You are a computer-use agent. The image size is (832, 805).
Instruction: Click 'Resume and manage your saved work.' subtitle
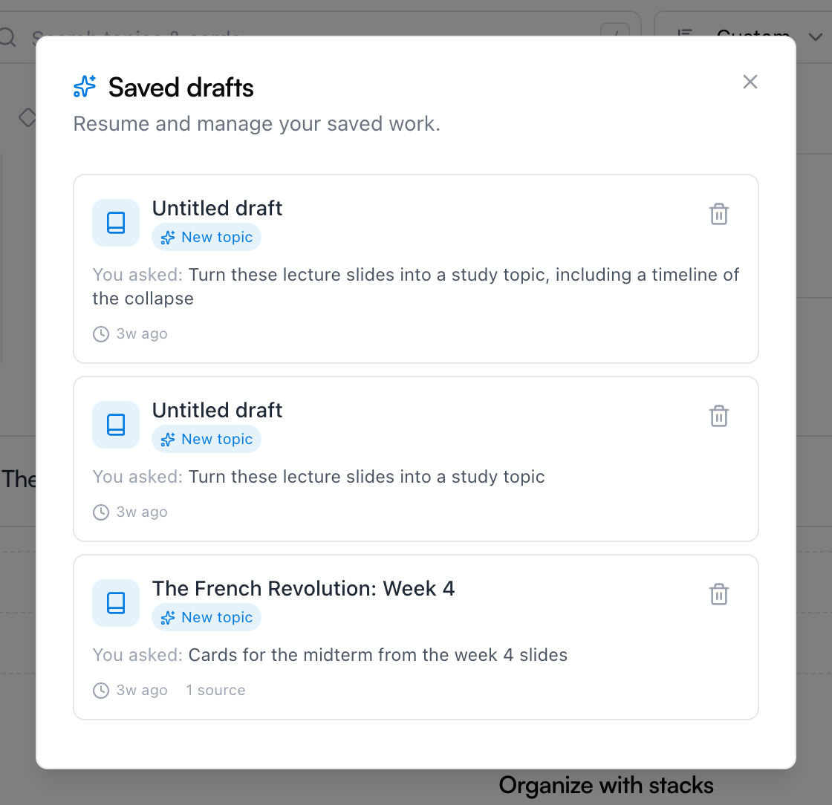click(x=257, y=123)
